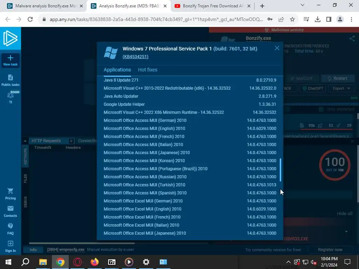Click password key icon in address bar

point(270,20)
